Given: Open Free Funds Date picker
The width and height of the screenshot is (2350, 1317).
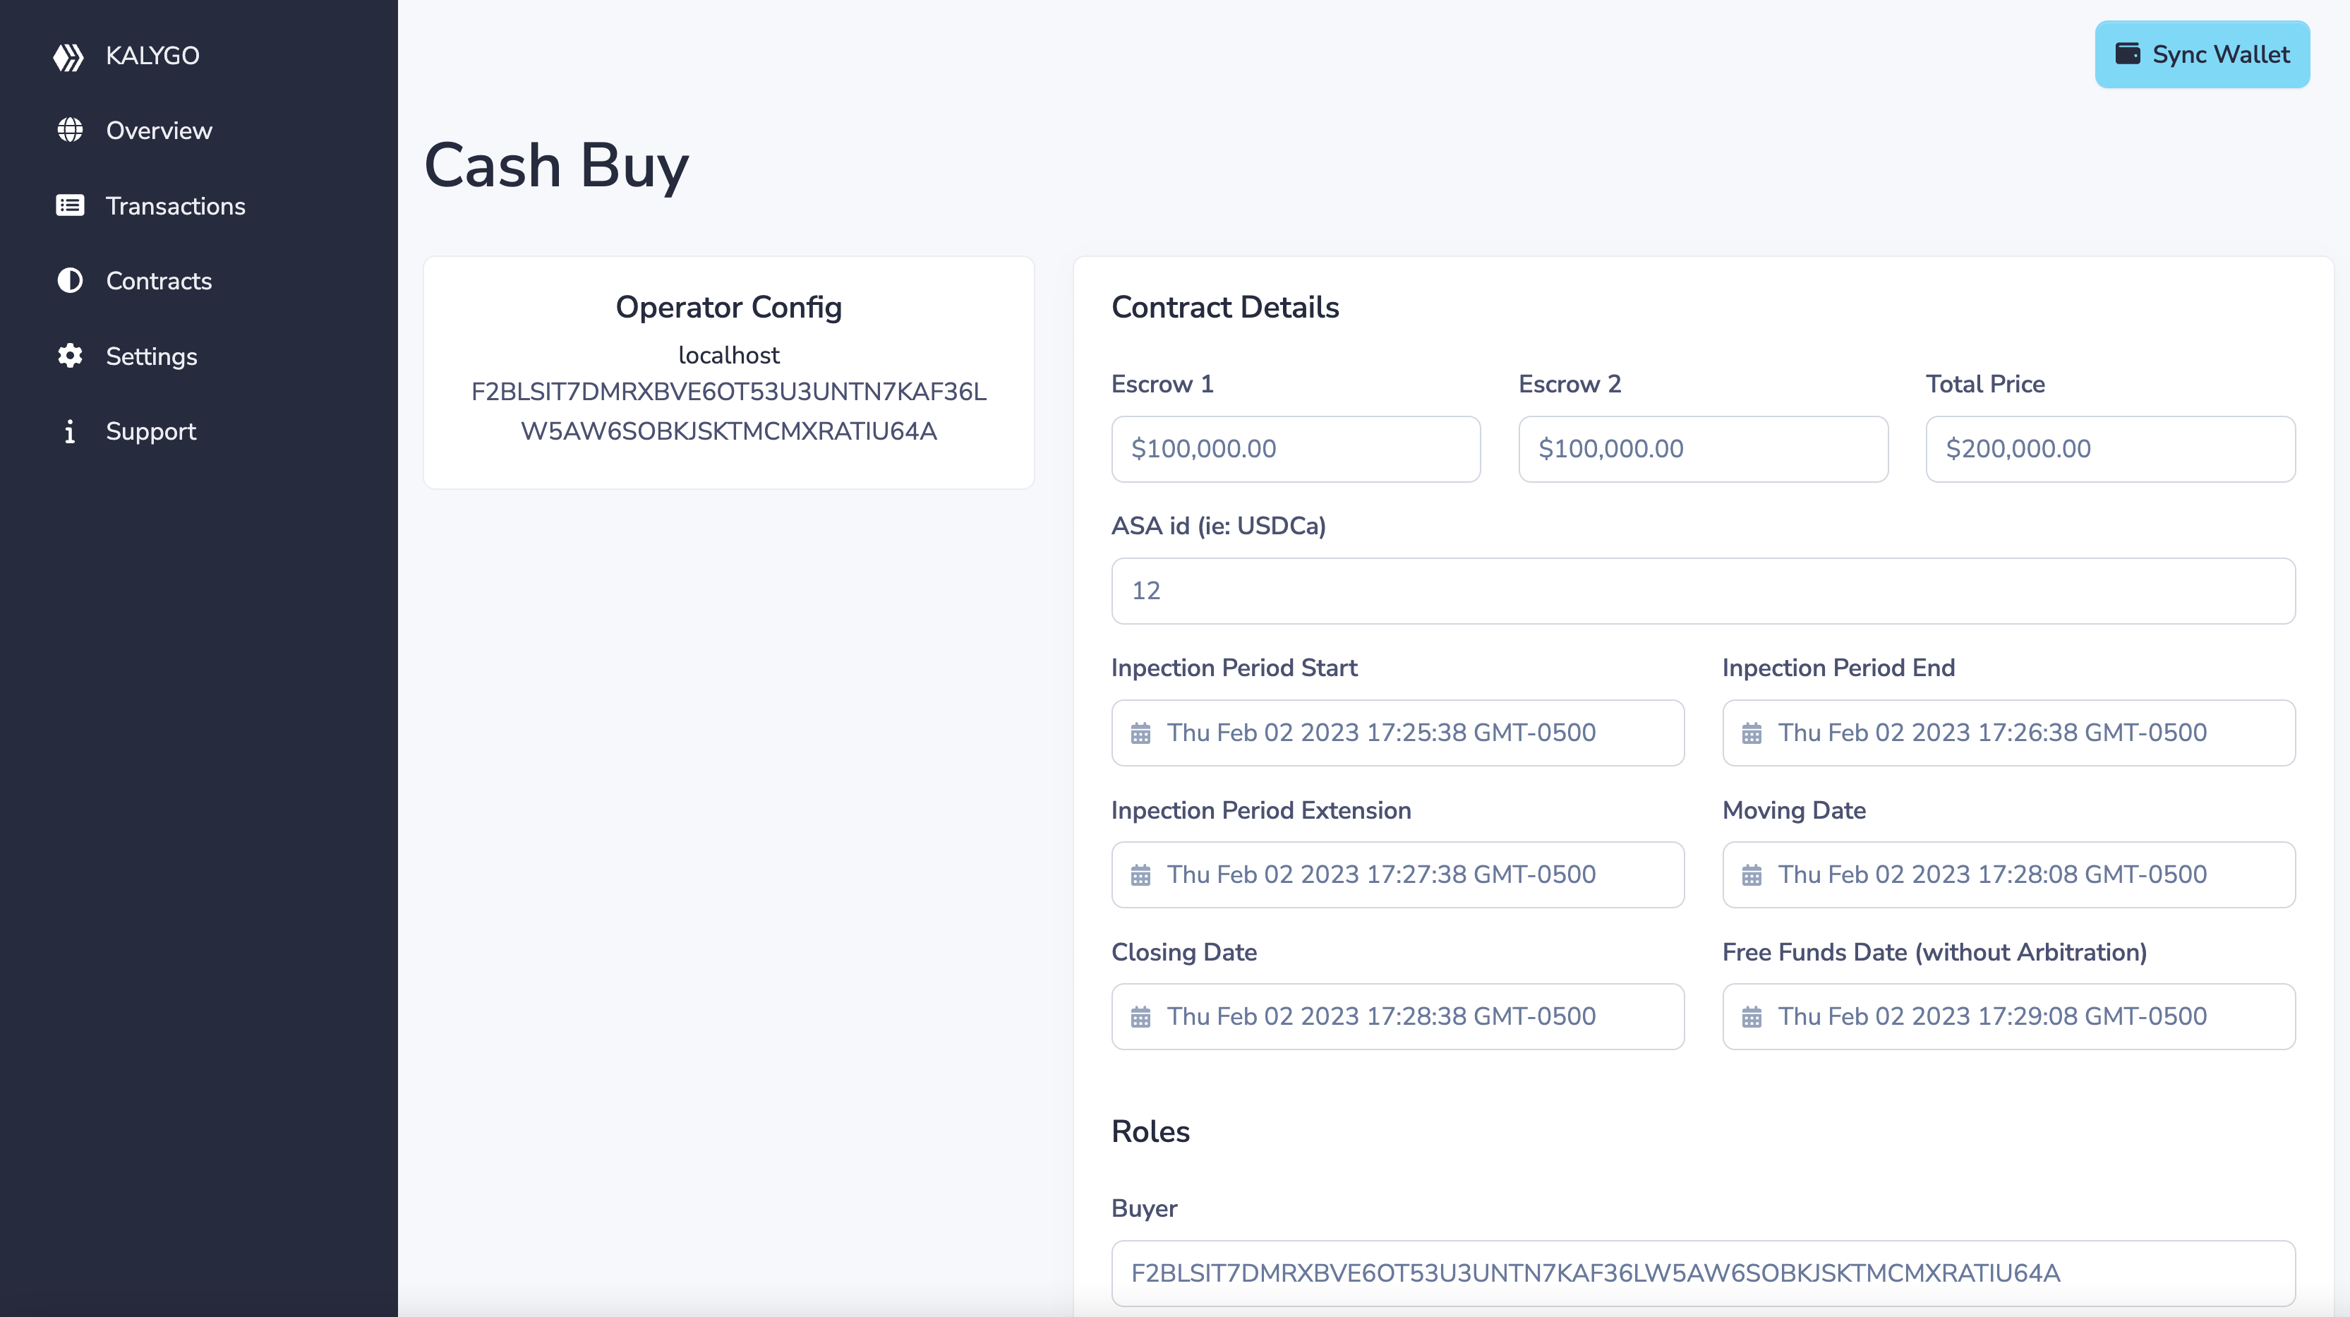Looking at the screenshot, I should (x=2007, y=1017).
